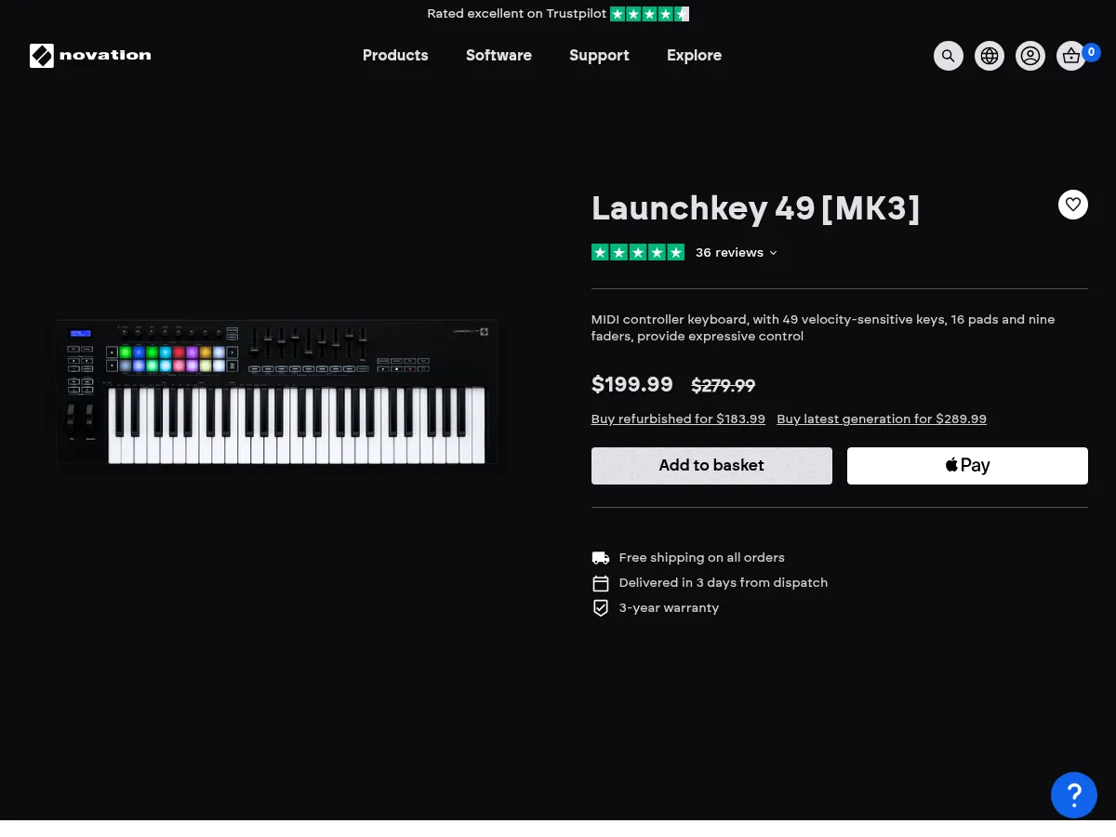
Task: Click the delivery calendar icon
Action: pos(600,582)
